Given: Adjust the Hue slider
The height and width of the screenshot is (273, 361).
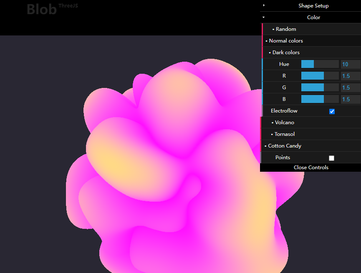Looking at the screenshot, I should pyautogui.click(x=320, y=64).
